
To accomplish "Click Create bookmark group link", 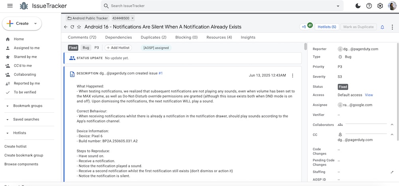I will coord(24,155).
